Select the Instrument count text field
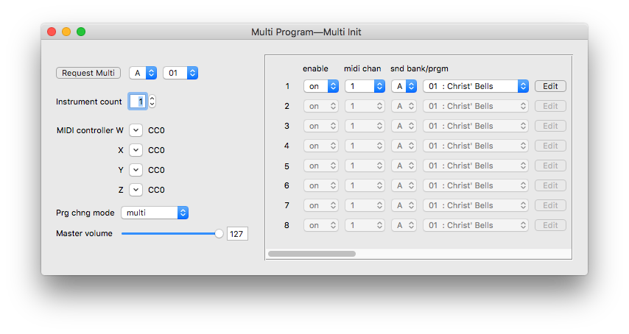The image size is (629, 334). pyautogui.click(x=138, y=101)
